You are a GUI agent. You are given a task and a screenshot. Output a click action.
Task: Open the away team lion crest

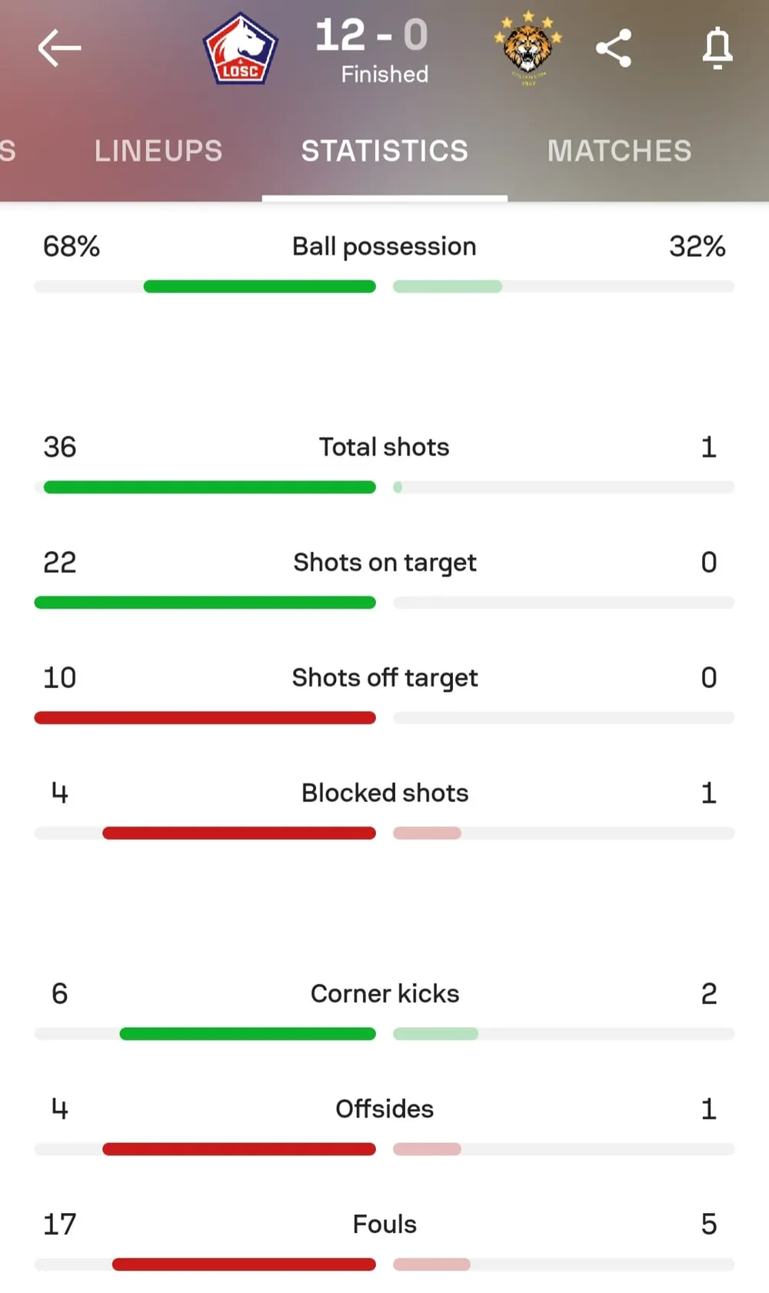[528, 48]
